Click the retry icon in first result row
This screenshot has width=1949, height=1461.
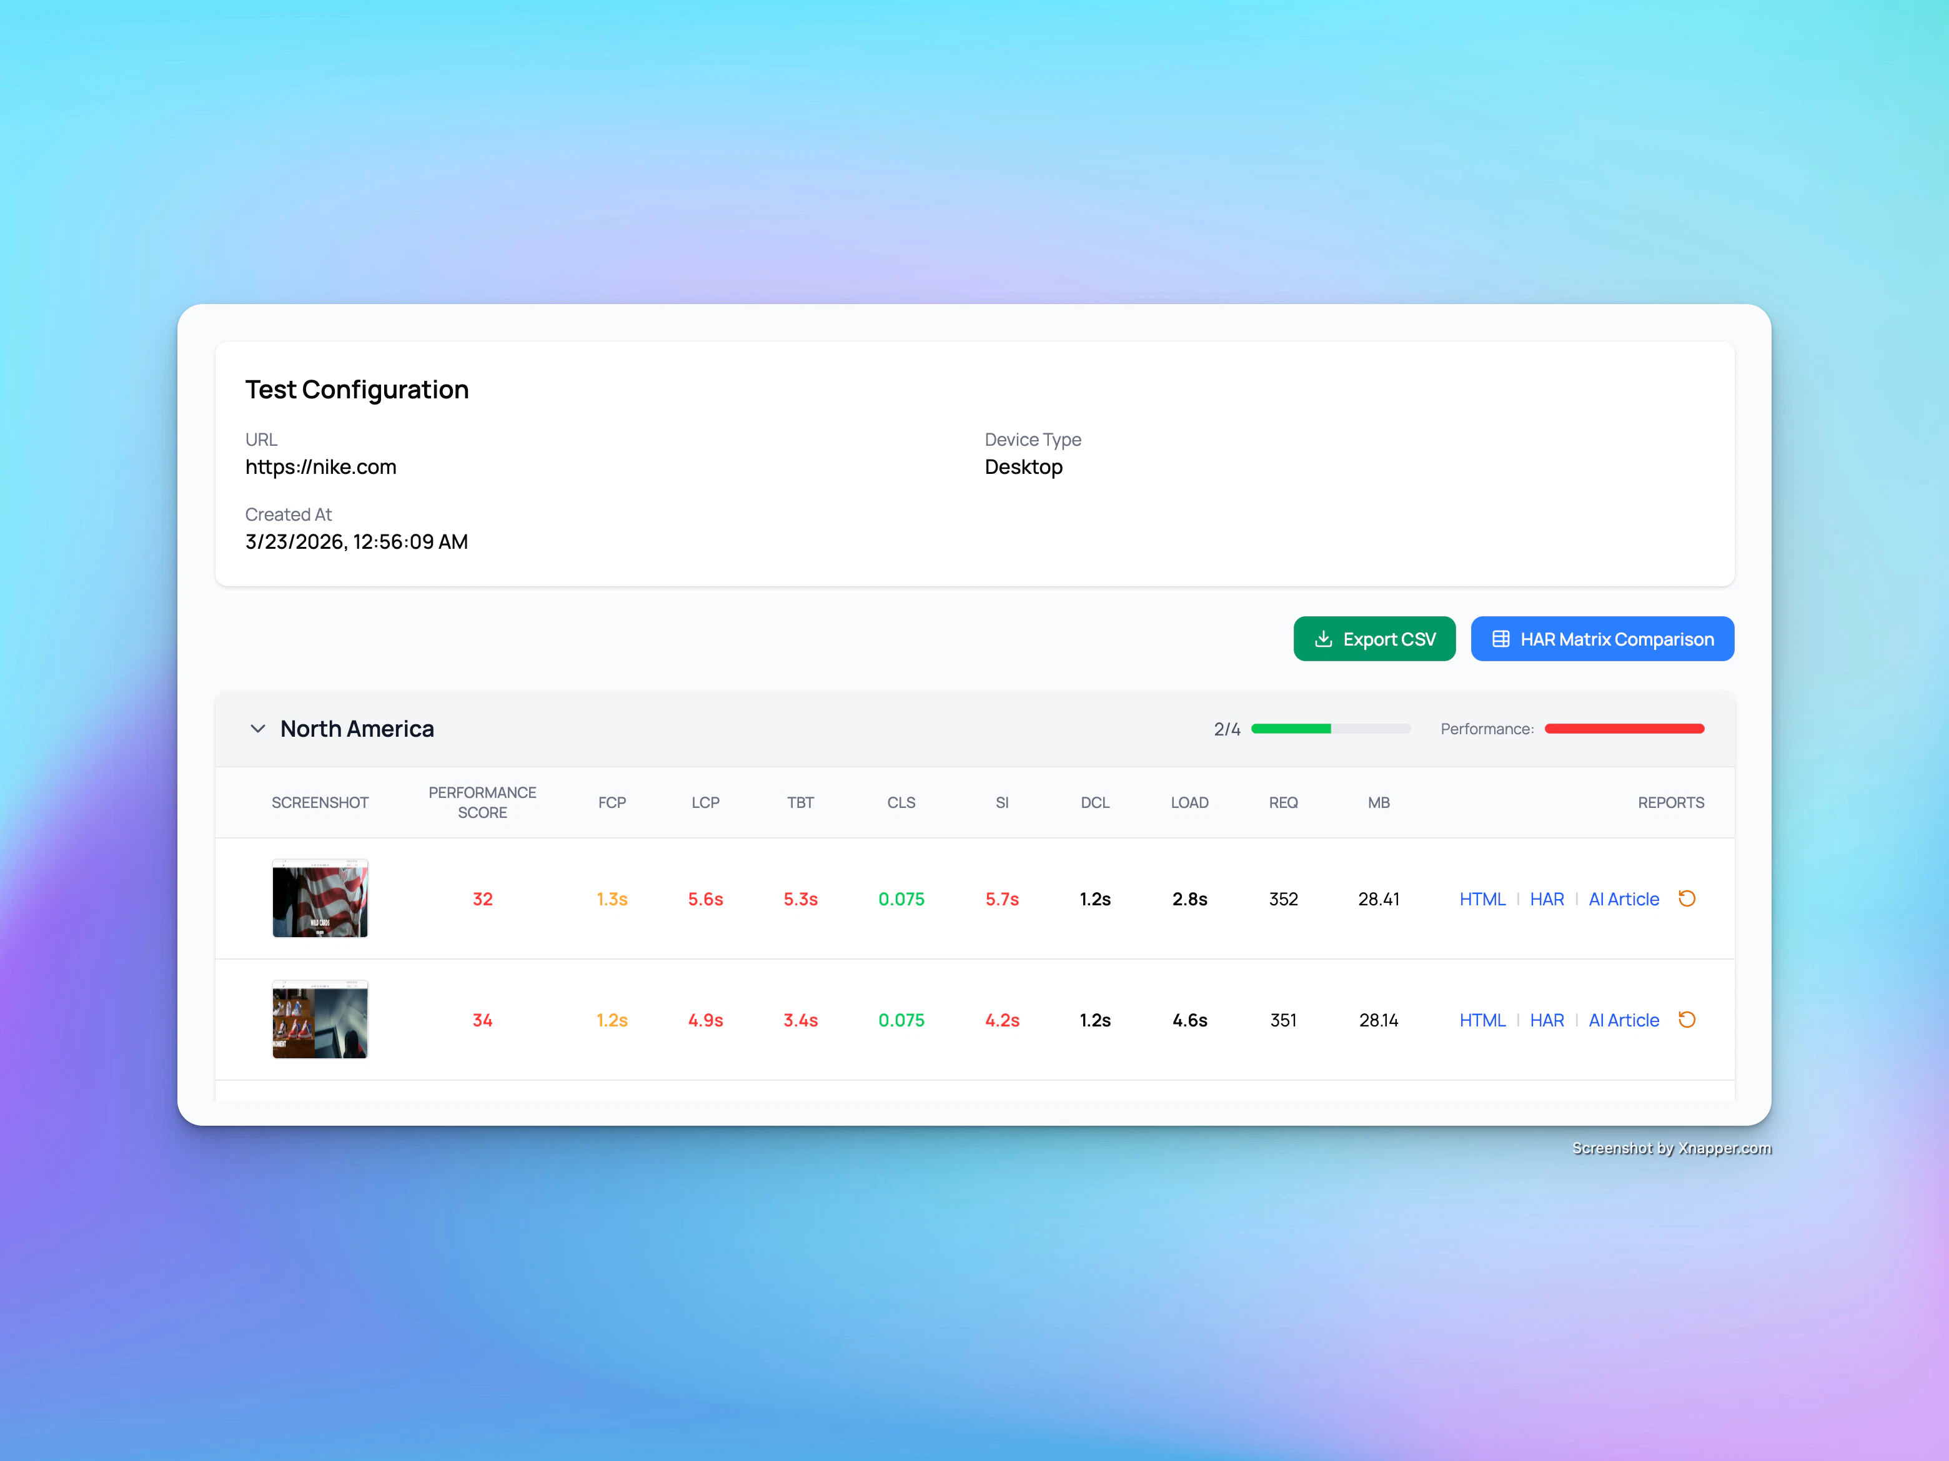tap(1687, 898)
